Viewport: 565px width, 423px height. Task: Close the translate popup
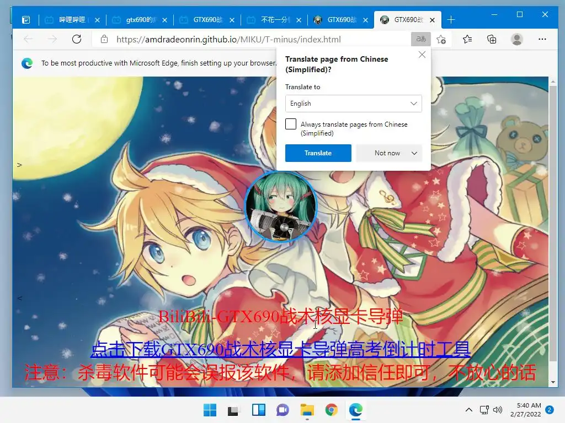(x=422, y=55)
